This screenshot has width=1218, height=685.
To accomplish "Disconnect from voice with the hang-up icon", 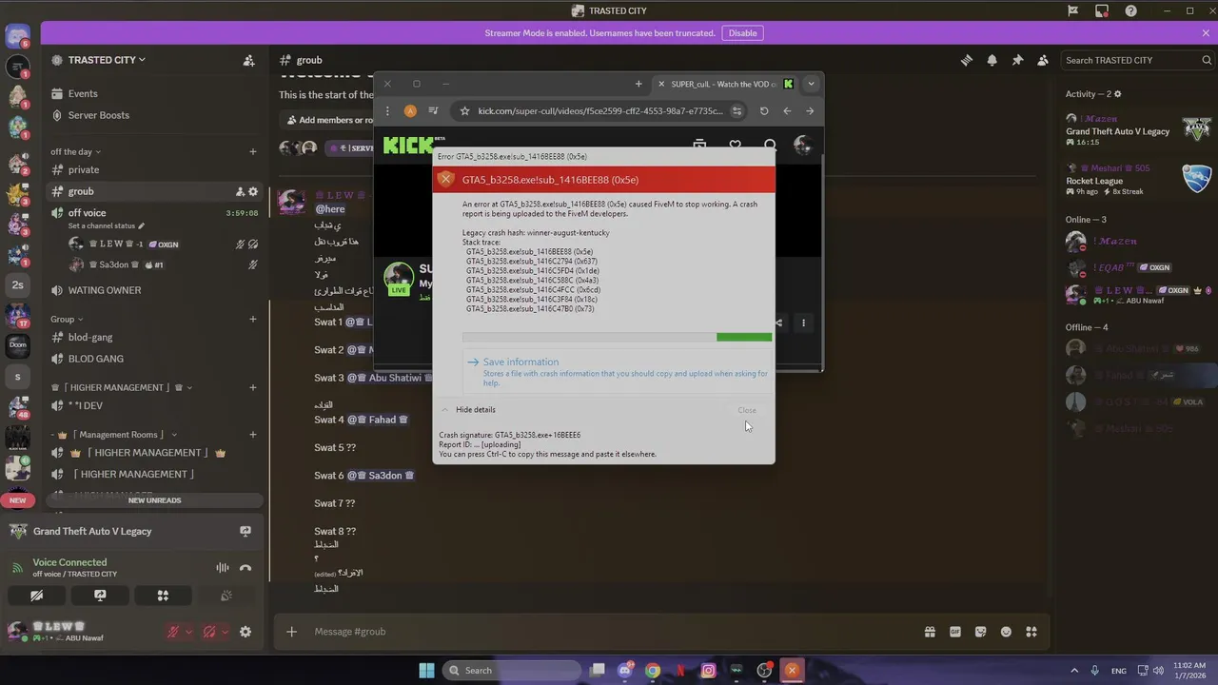I will tap(246, 568).
